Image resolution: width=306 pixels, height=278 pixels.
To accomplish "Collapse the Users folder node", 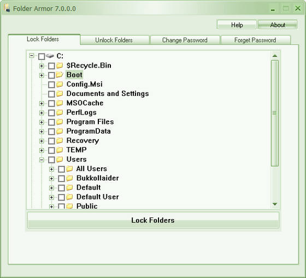I will click(42, 160).
